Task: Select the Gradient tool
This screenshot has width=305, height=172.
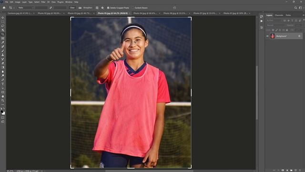Action: [x=3, y=67]
